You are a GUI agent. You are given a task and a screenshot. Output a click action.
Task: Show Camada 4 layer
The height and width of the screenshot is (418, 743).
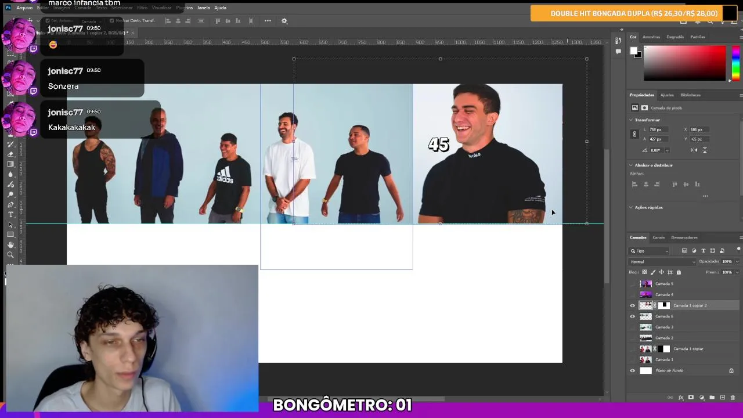point(633,295)
